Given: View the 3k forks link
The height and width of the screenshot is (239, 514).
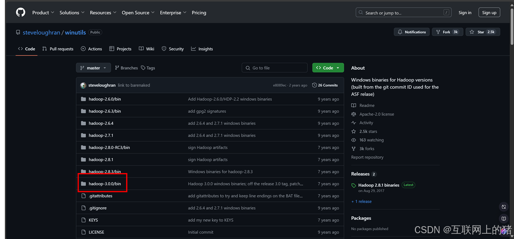Looking at the screenshot, I should point(363,149).
